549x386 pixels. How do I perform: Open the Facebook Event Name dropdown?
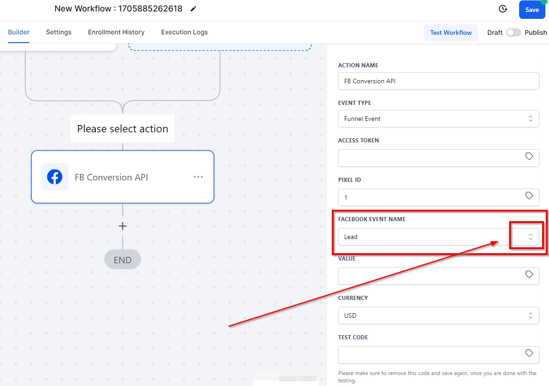(x=530, y=237)
